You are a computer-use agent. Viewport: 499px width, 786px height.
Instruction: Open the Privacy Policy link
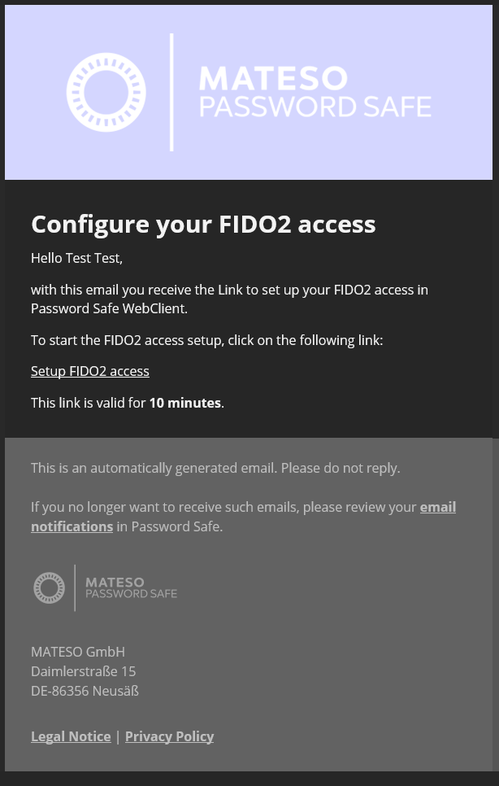click(x=169, y=736)
